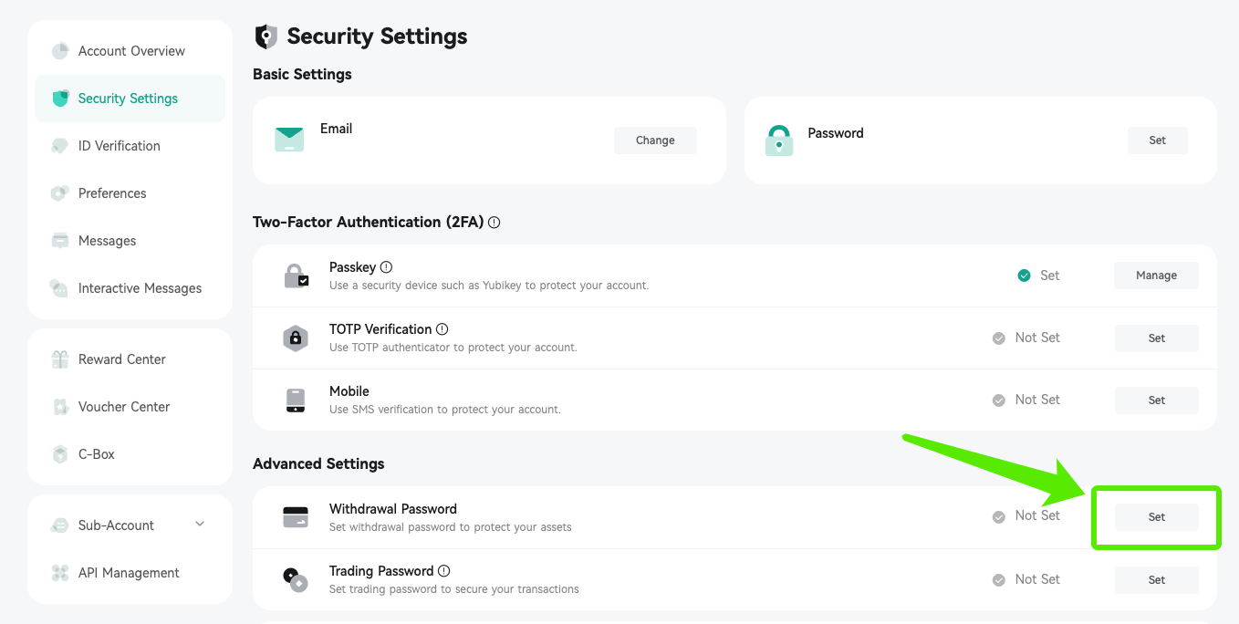
Task: Click Change to update the email
Action: click(654, 140)
